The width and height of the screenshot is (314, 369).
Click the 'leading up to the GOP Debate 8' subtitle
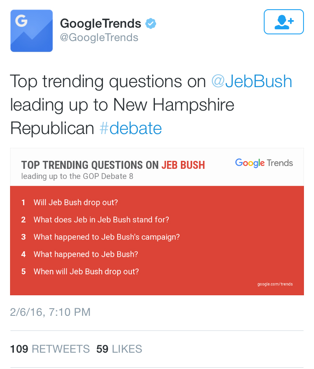[77, 176]
